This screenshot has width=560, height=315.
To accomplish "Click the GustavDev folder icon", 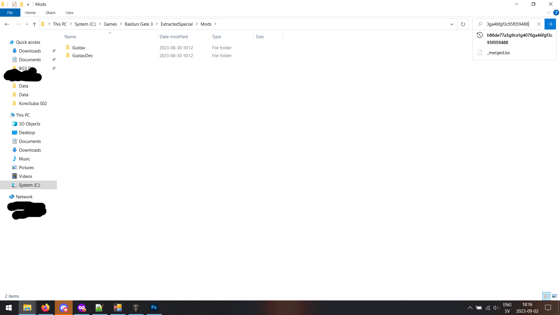I will (68, 55).
